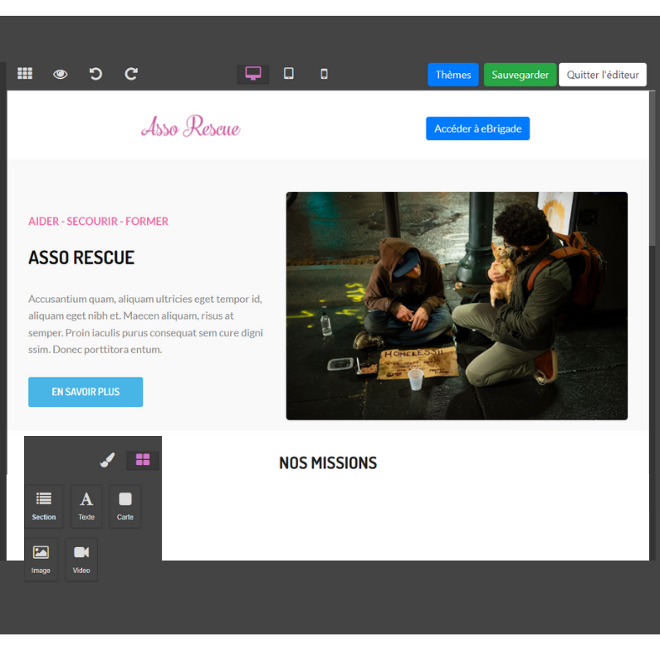Viewport: 660px width, 661px height.
Task: Undo the last edit
Action: [95, 74]
